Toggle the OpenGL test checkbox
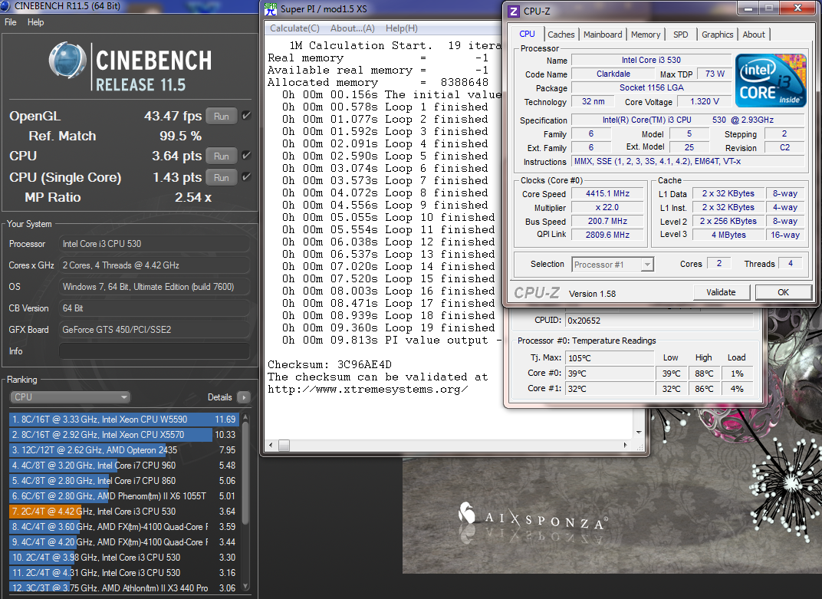This screenshot has width=822, height=599. [246, 115]
